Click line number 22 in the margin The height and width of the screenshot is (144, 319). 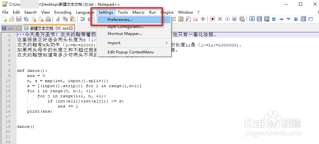pyautogui.click(x=8, y=141)
